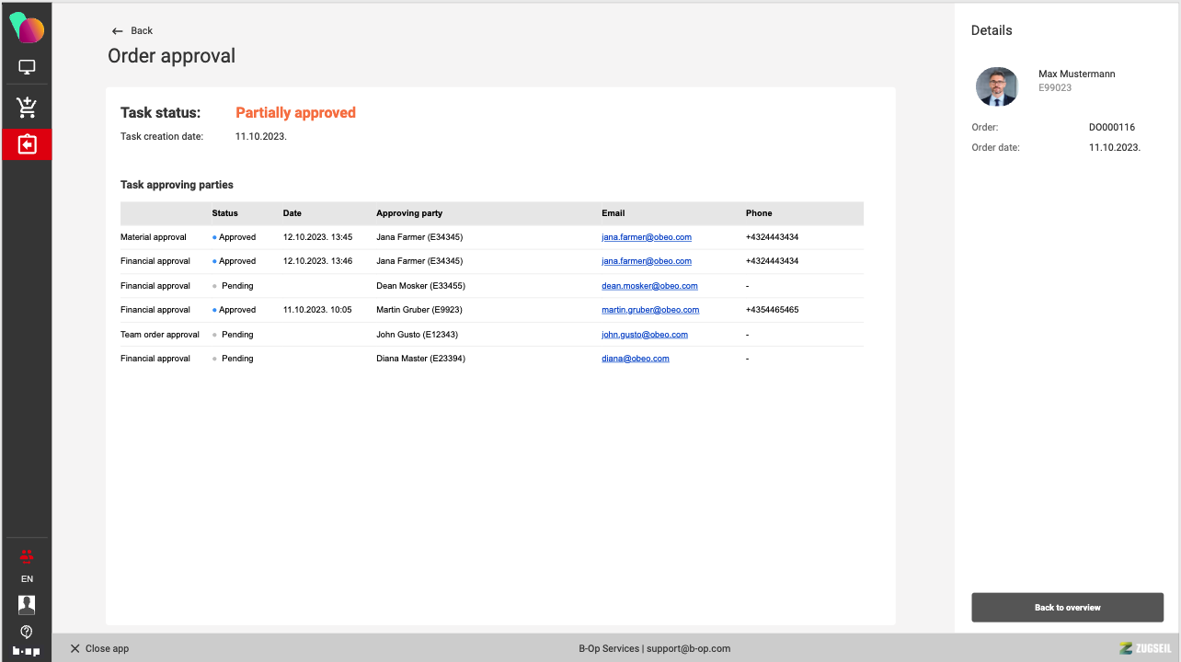
Task: Click the diana@obeo.com email link
Action: tap(635, 359)
